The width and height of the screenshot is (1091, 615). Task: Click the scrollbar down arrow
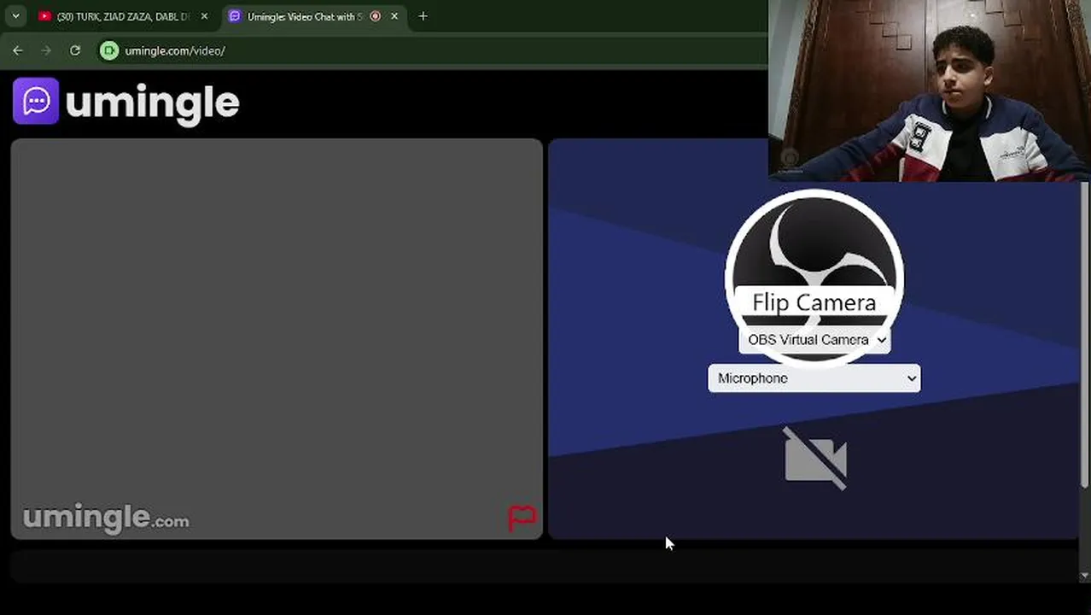pyautogui.click(x=1085, y=576)
